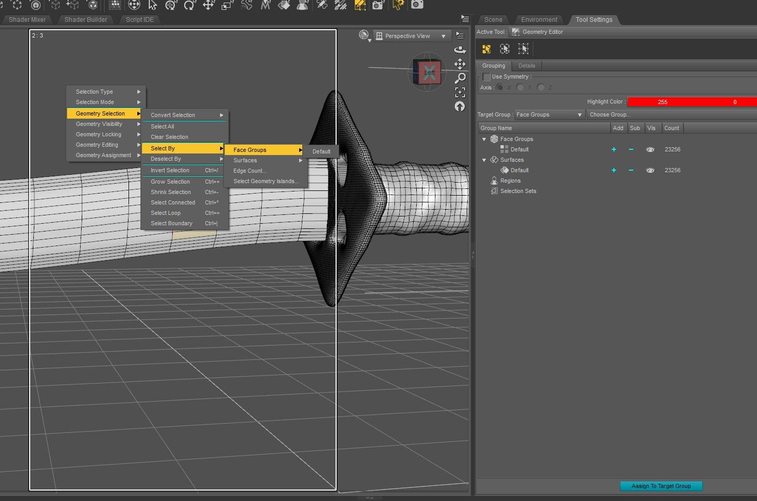Hide the Default face group via eye toggle
The image size is (757, 501).
coord(650,149)
